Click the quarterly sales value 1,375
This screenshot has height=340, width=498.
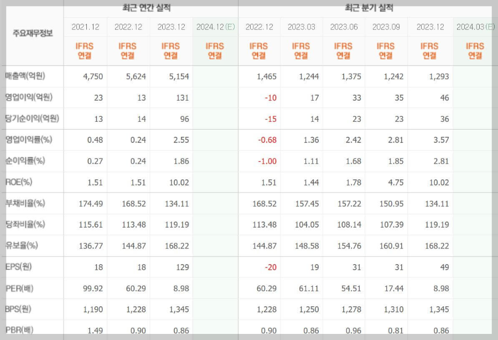tap(351, 76)
